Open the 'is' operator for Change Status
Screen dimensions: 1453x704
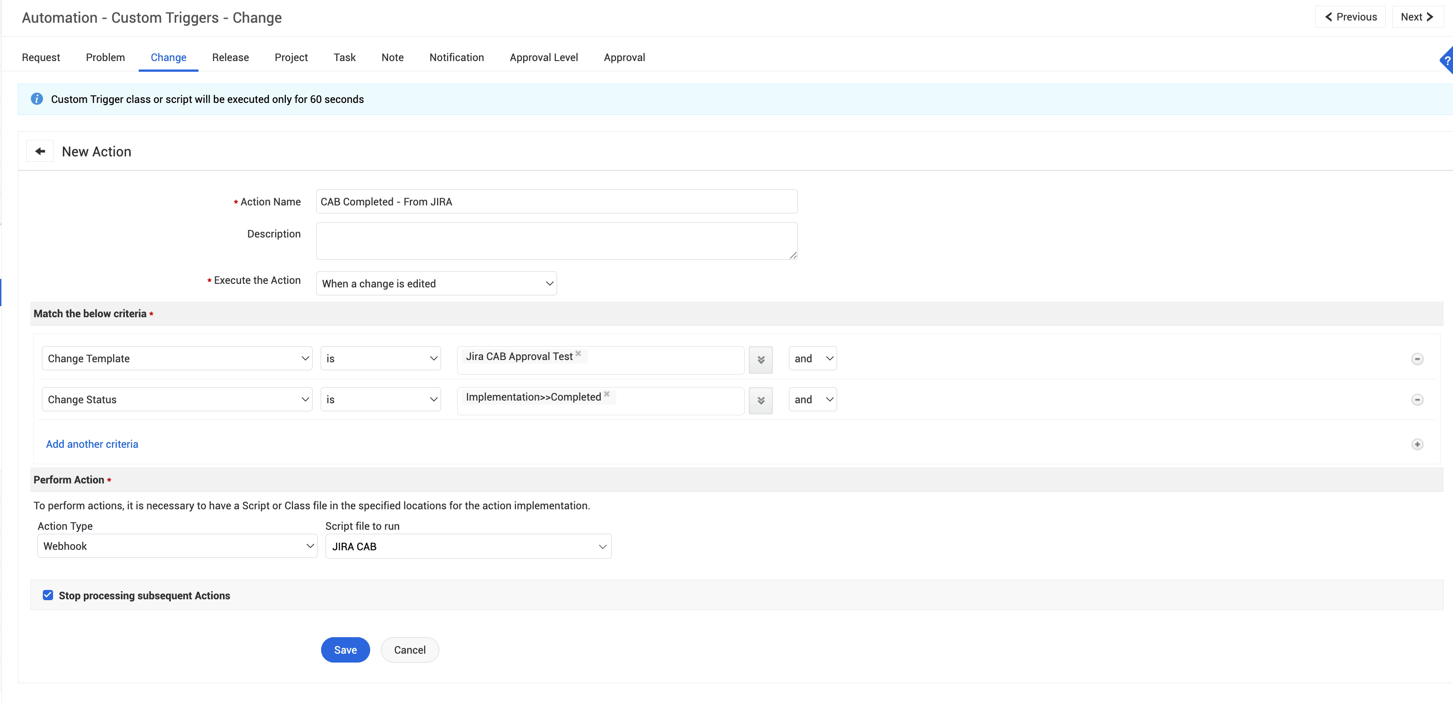381,400
